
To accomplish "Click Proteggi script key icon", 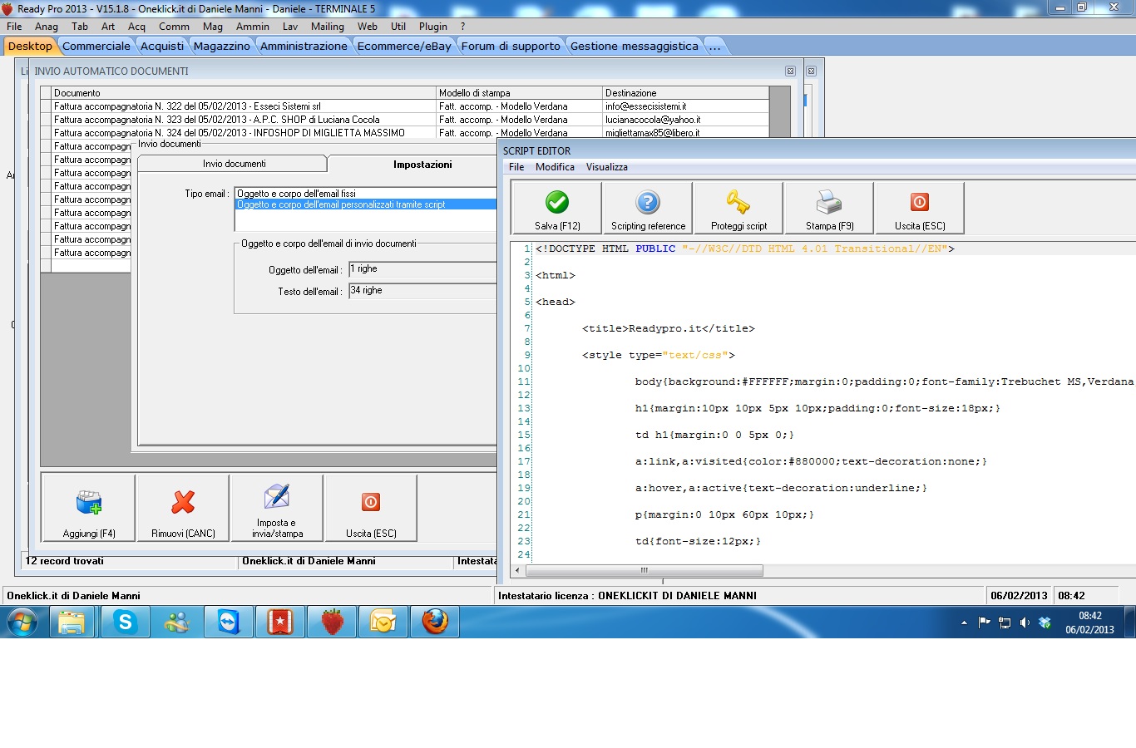I will [x=738, y=208].
